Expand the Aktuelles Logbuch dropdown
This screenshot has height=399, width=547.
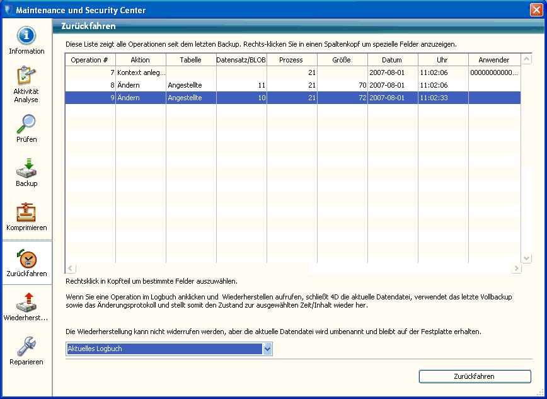click(267, 349)
